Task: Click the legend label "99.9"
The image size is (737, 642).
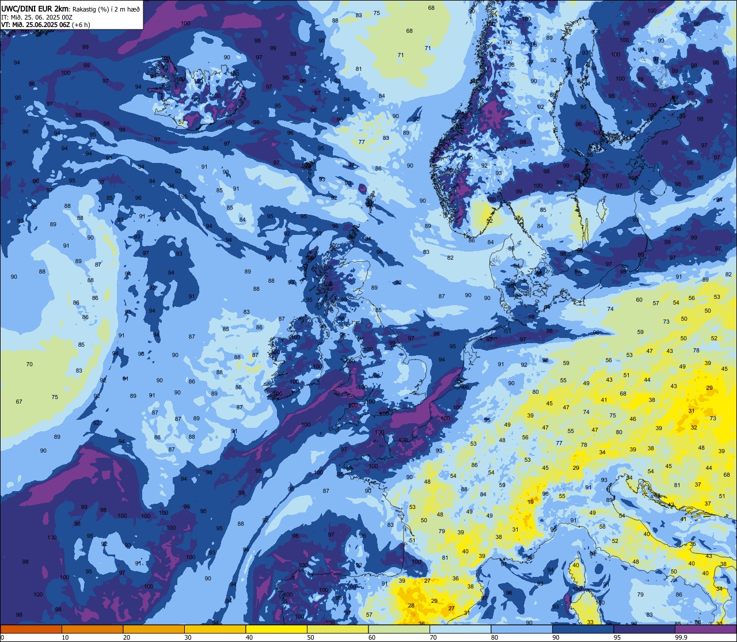Action: click(682, 637)
